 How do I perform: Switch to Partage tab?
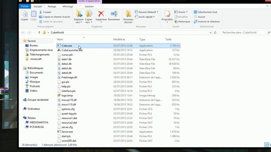tap(52, 6)
